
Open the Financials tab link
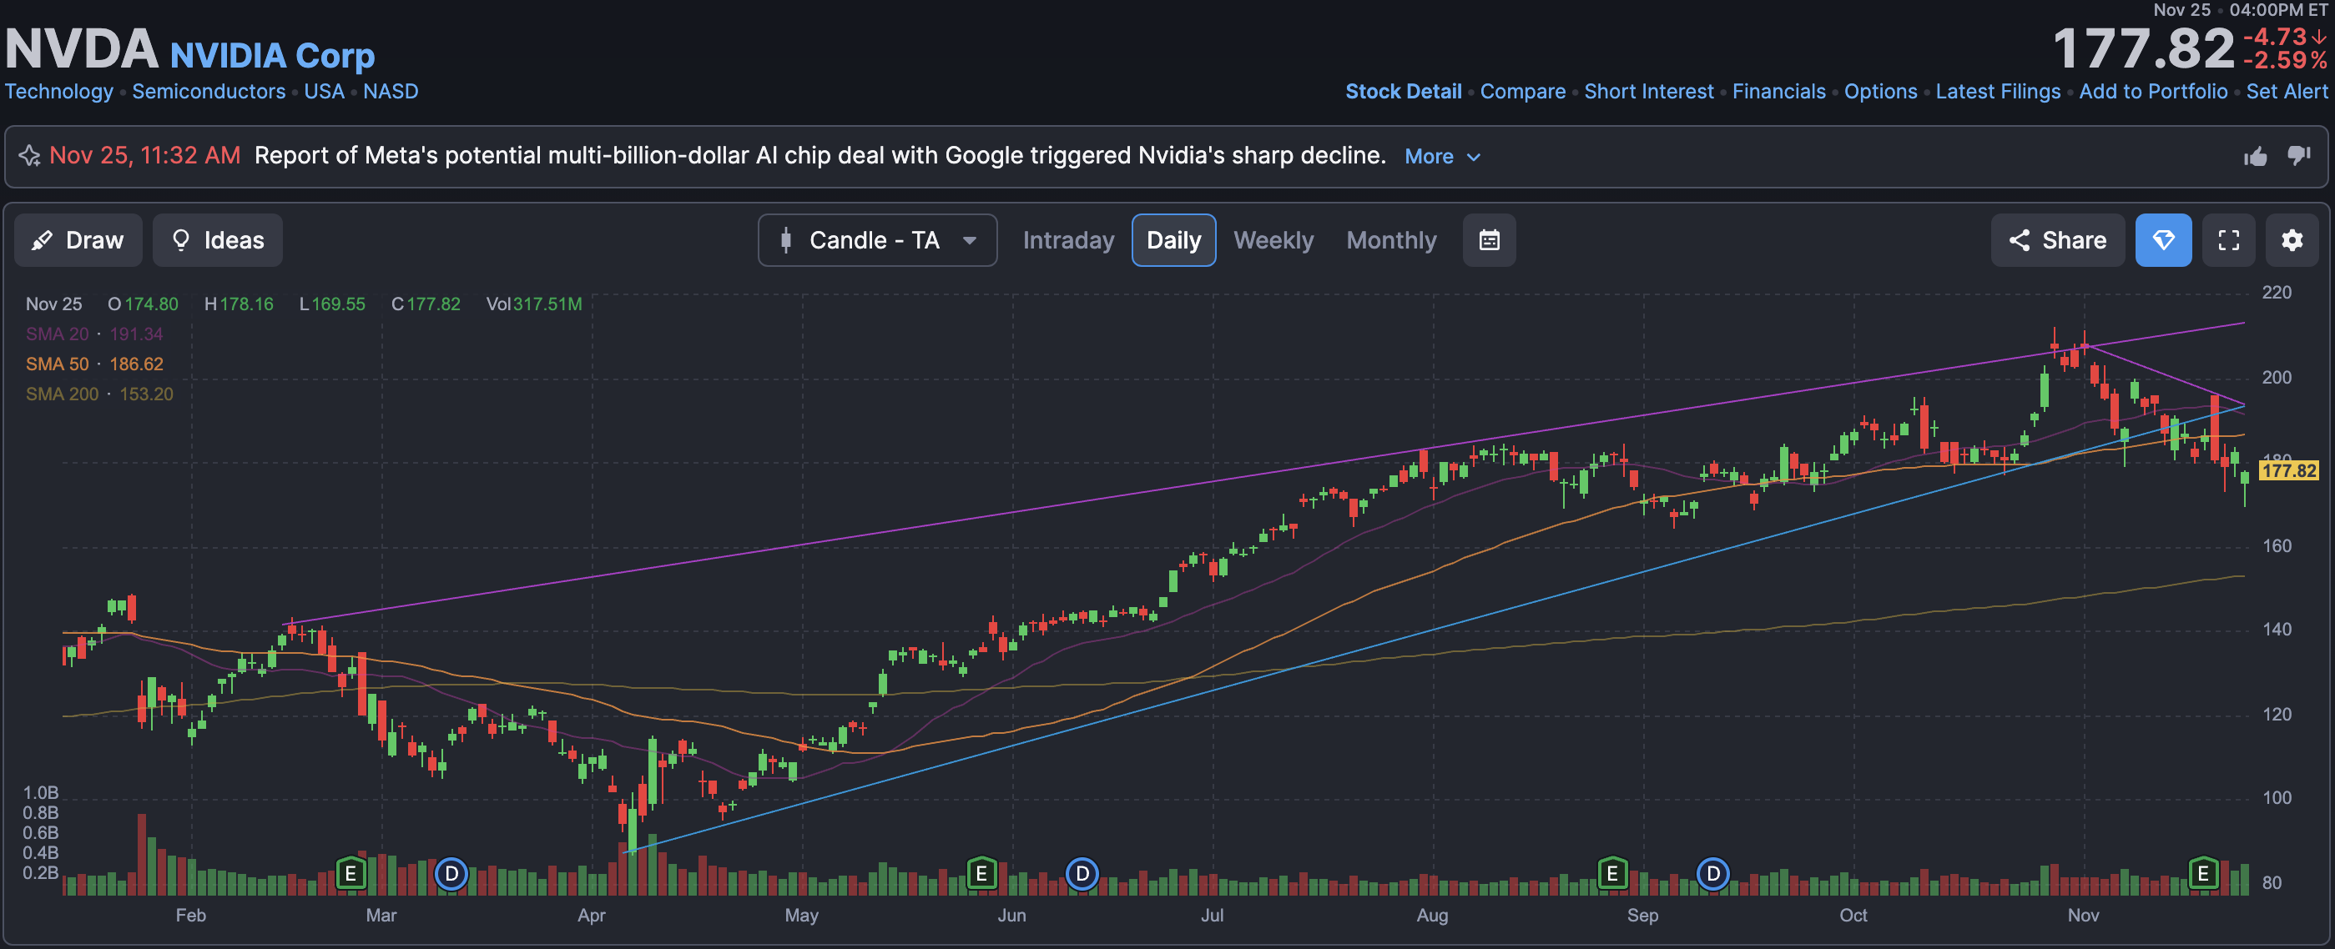tap(1778, 92)
